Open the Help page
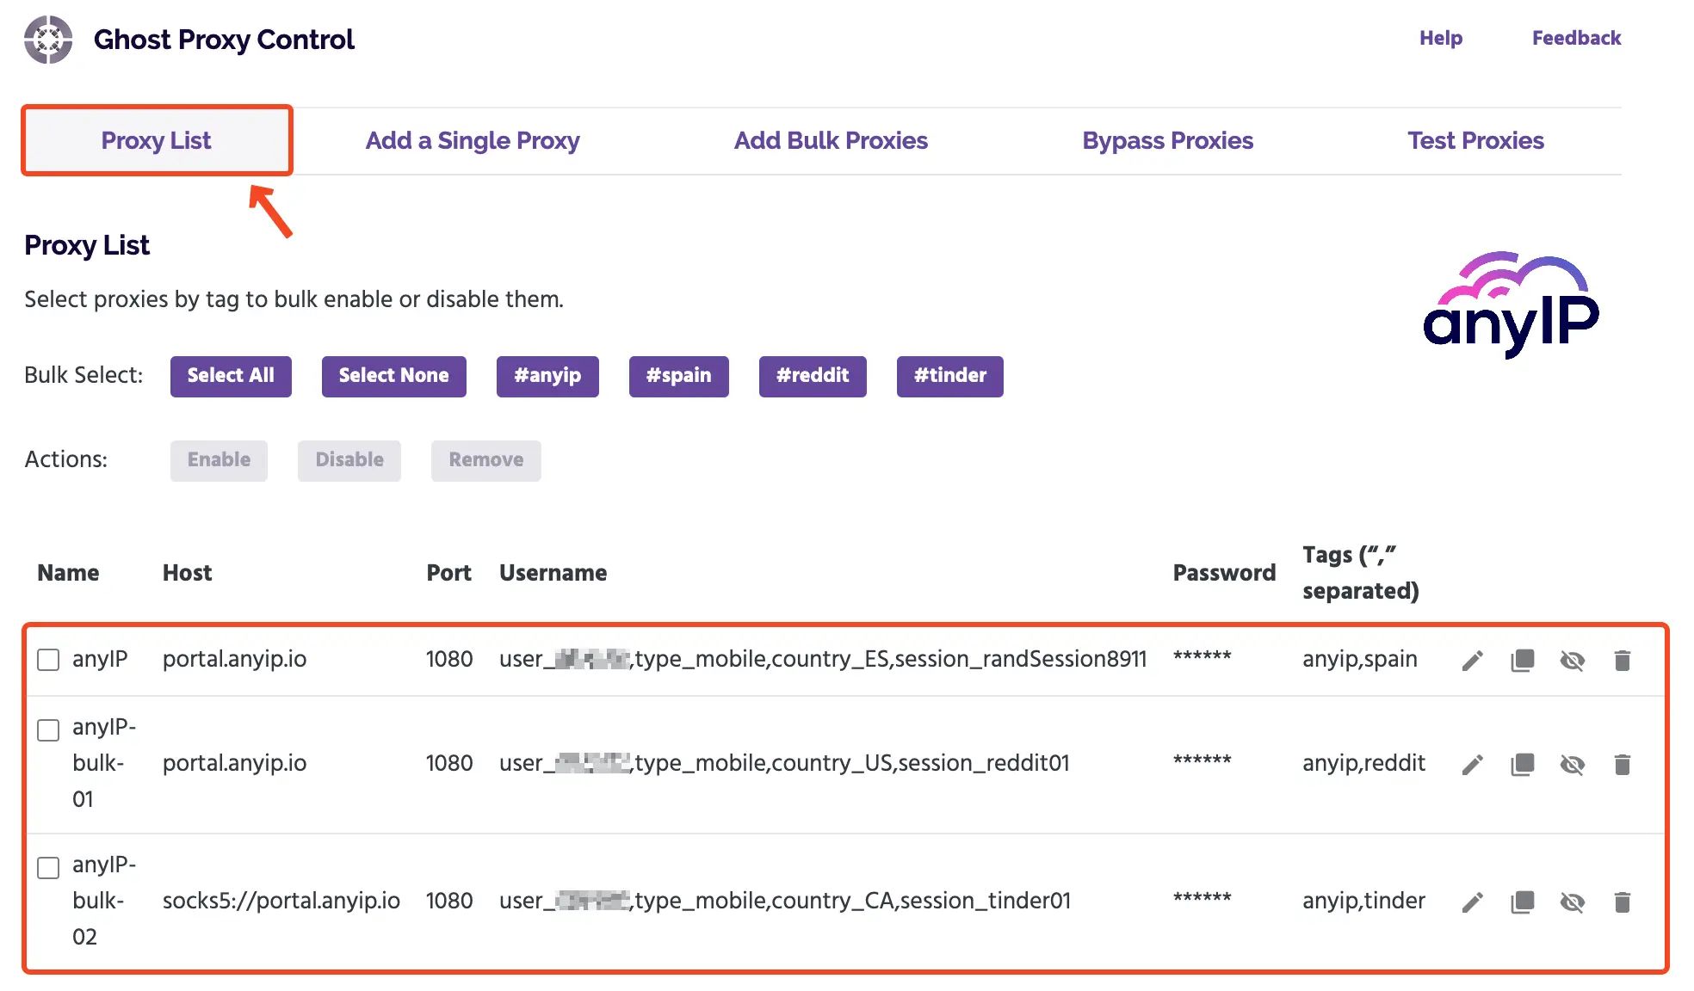Viewport: 1694px width, 991px height. [x=1440, y=38]
